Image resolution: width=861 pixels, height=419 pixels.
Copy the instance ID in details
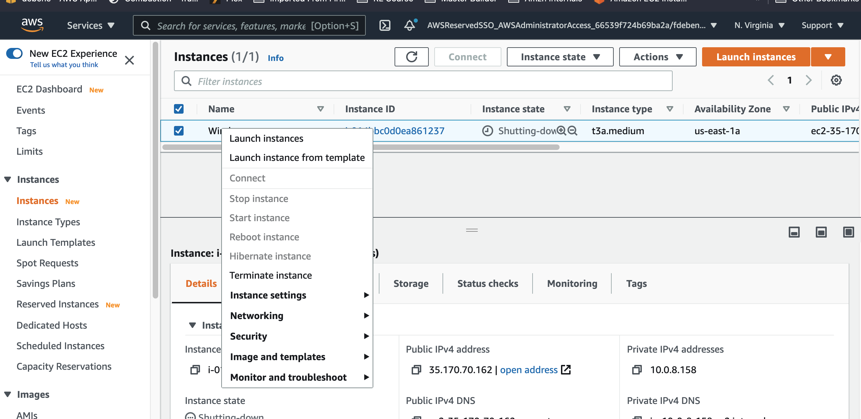[195, 370]
